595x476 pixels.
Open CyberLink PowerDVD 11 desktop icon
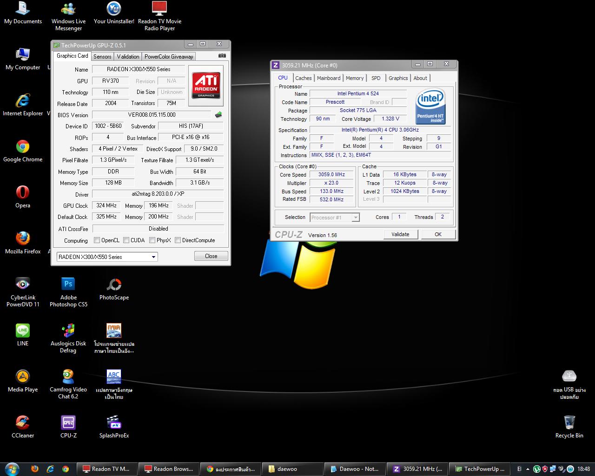22,292
